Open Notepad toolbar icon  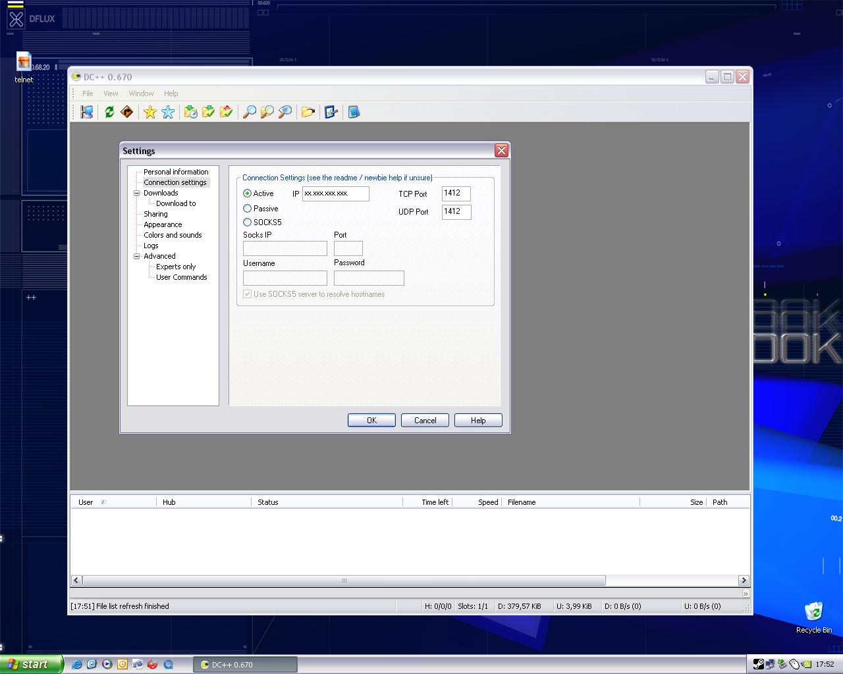click(x=354, y=112)
